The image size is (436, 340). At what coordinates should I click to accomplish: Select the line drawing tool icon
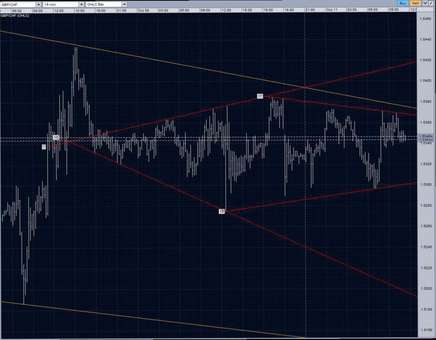(431, 3)
